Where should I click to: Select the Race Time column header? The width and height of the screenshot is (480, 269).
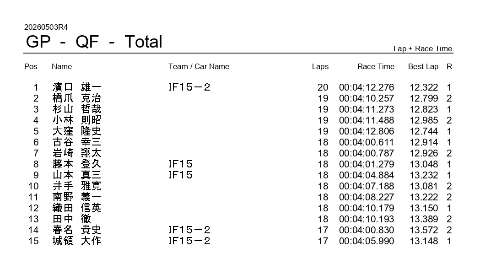pyautogui.click(x=376, y=66)
